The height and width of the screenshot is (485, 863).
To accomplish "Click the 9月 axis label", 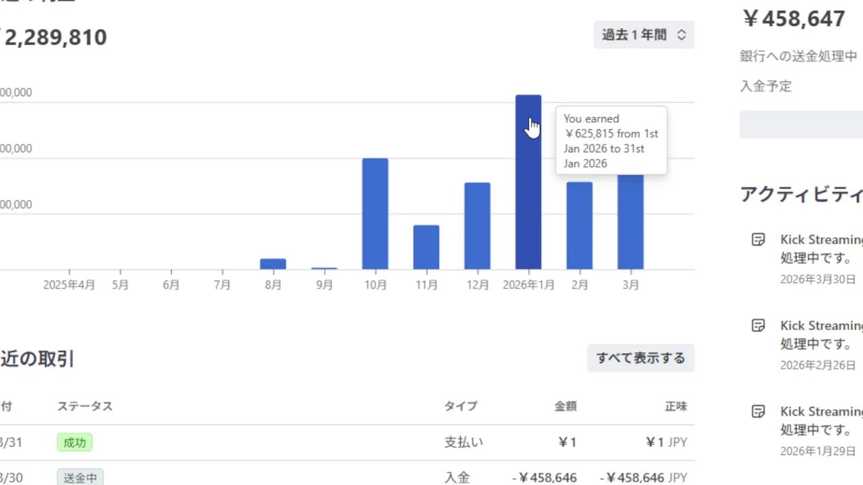I will [324, 285].
